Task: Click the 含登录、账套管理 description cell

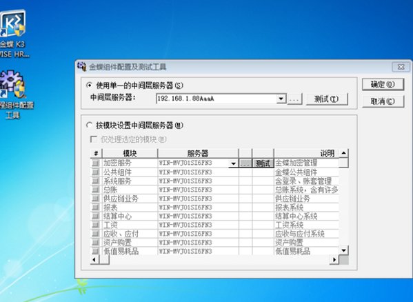Action: click(306, 181)
